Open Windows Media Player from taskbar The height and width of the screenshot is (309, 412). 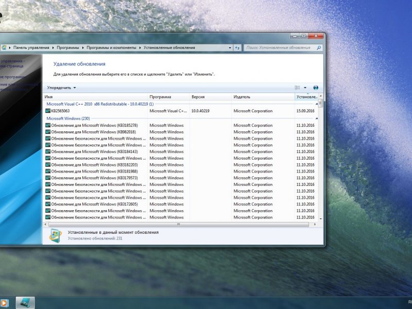[4, 303]
